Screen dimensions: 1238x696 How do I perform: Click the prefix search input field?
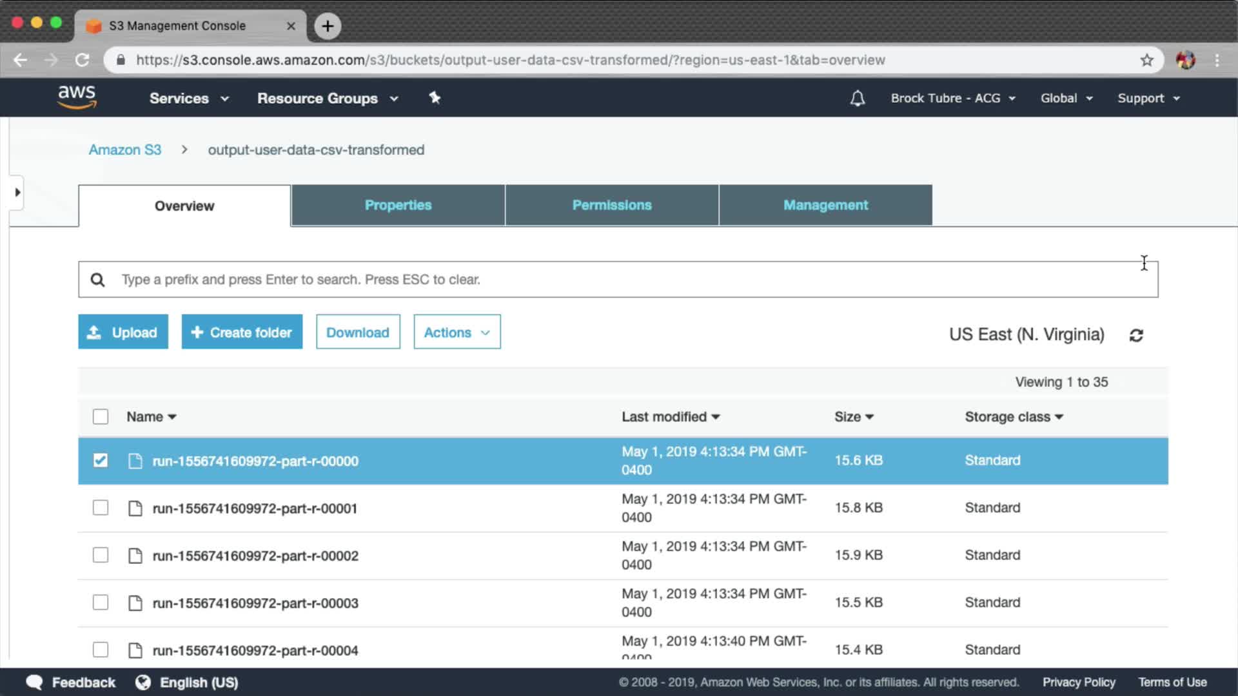[x=618, y=279]
